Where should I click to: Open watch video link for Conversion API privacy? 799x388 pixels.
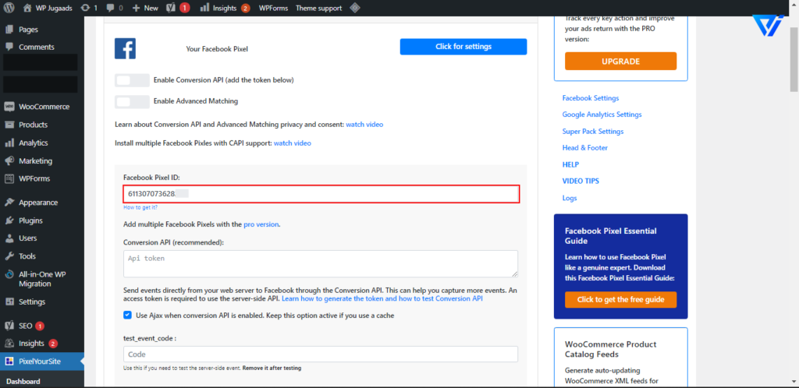coord(364,124)
